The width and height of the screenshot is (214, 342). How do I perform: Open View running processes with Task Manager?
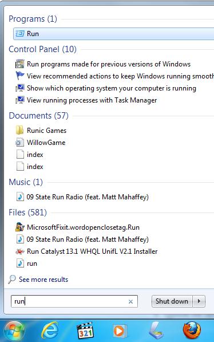[86, 100]
